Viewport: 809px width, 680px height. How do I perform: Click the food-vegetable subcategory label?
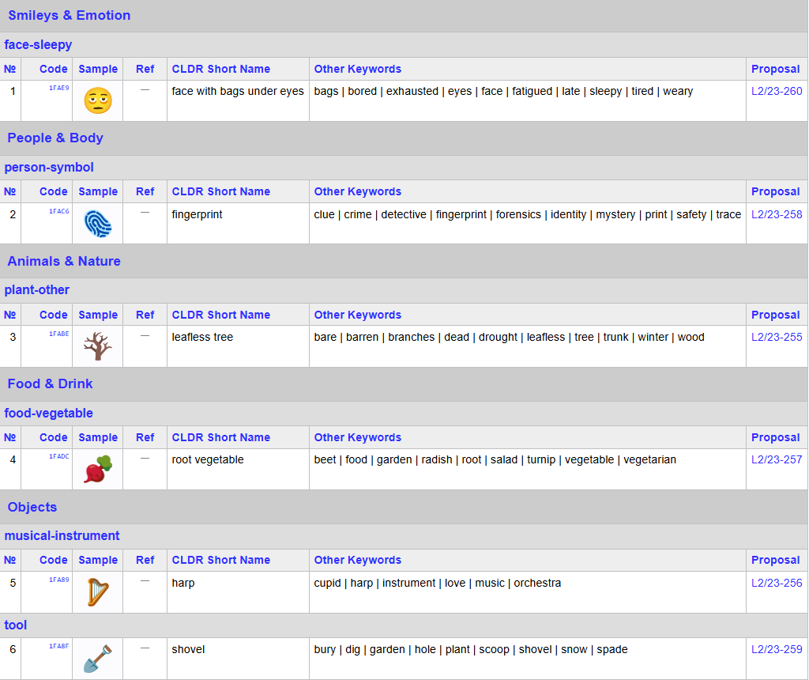(49, 413)
